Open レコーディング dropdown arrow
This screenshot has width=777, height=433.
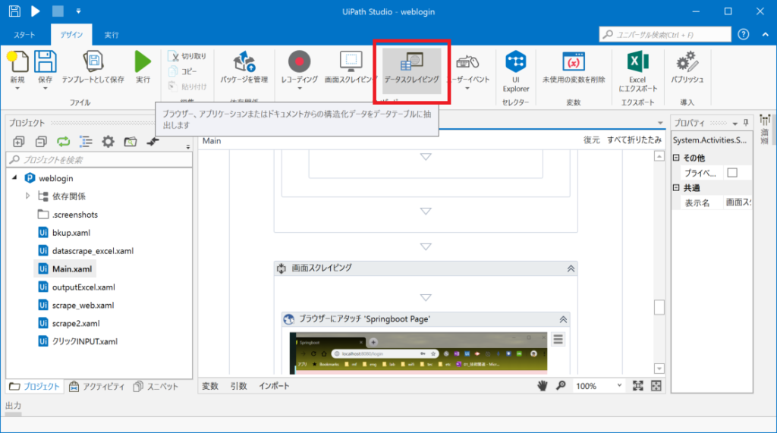(x=299, y=89)
